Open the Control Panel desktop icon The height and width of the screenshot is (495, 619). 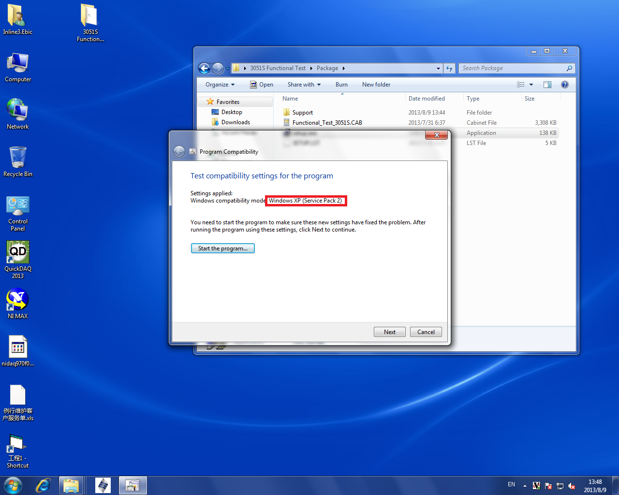[18, 213]
